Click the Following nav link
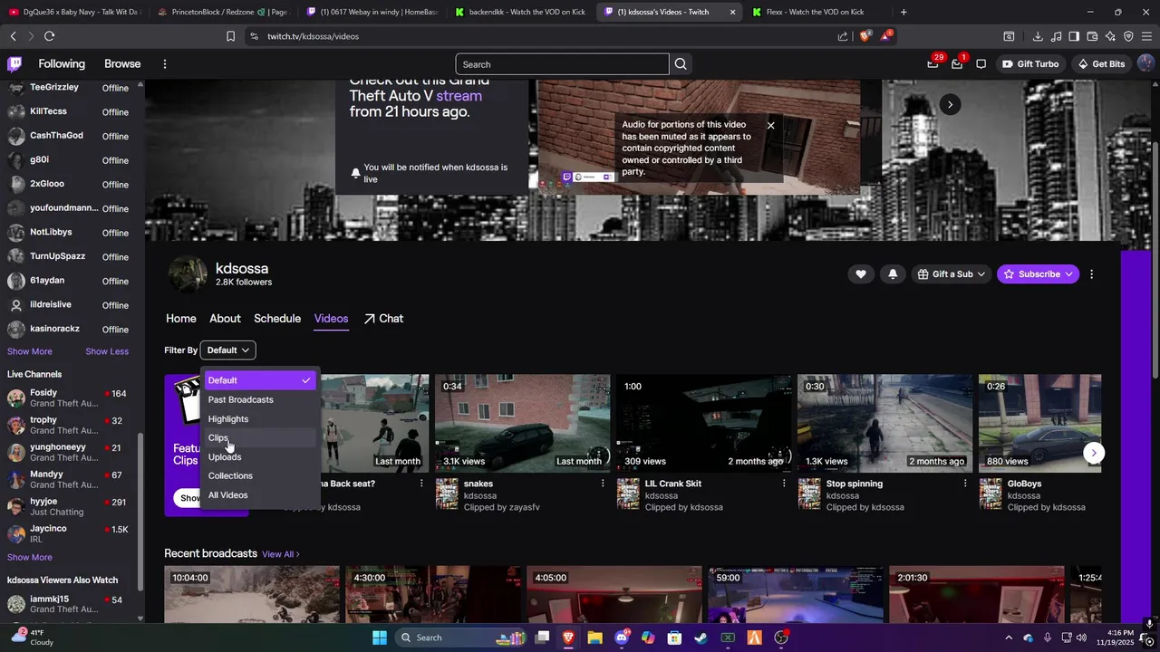This screenshot has height=652, width=1160. 62,64
